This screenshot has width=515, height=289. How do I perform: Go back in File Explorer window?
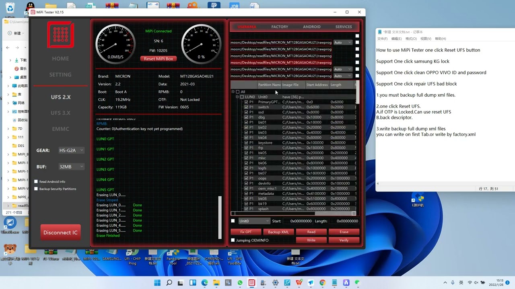pos(8,47)
